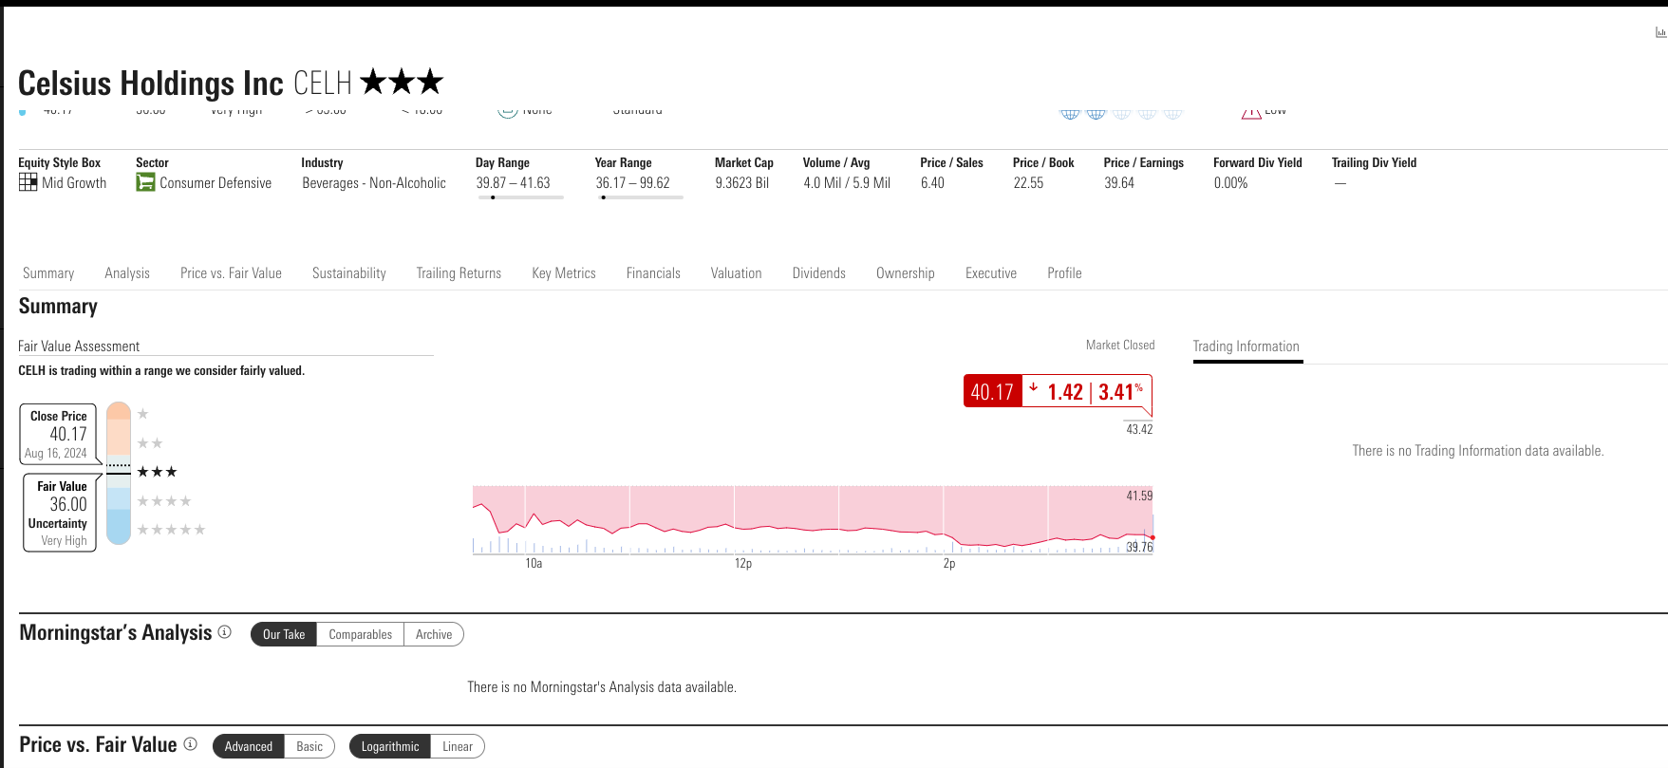The image size is (1668, 768).
Task: Open the Trailing Returns tab
Action: tap(459, 273)
